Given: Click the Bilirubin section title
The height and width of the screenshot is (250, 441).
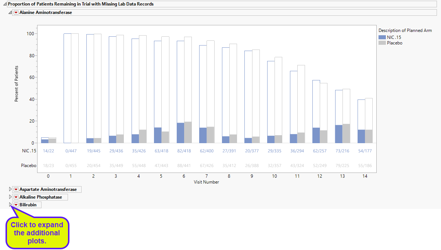Looking at the screenshot, I should [28, 205].
